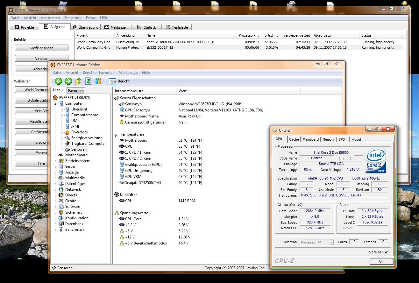This screenshot has width=419, height=283.
Task: Open the Werkzeuge menu in EVEREST
Action: (128, 73)
